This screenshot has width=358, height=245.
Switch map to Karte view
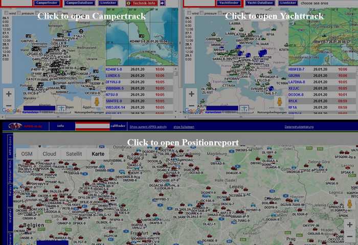[98, 154]
